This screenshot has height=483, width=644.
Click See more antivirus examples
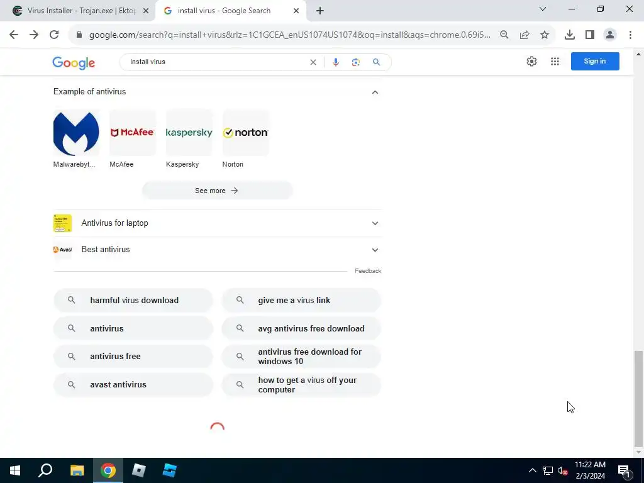click(217, 191)
